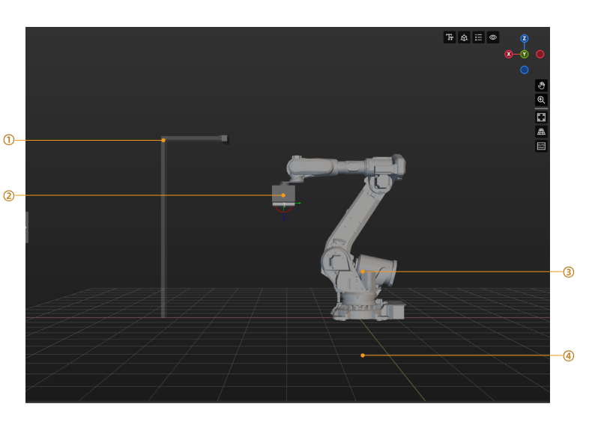Click the bottom panel layout icon
This screenshot has width=589, height=422.
click(x=541, y=146)
